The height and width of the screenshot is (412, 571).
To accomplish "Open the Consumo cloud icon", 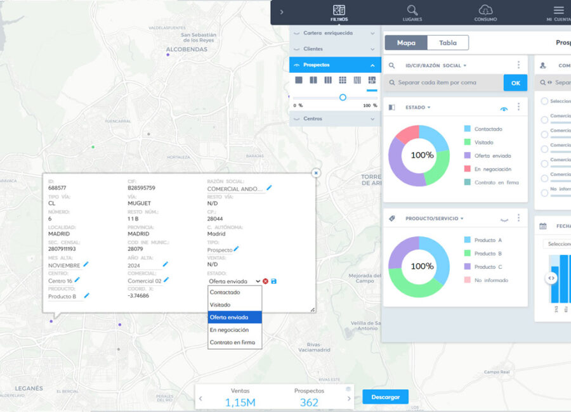I will (485, 11).
